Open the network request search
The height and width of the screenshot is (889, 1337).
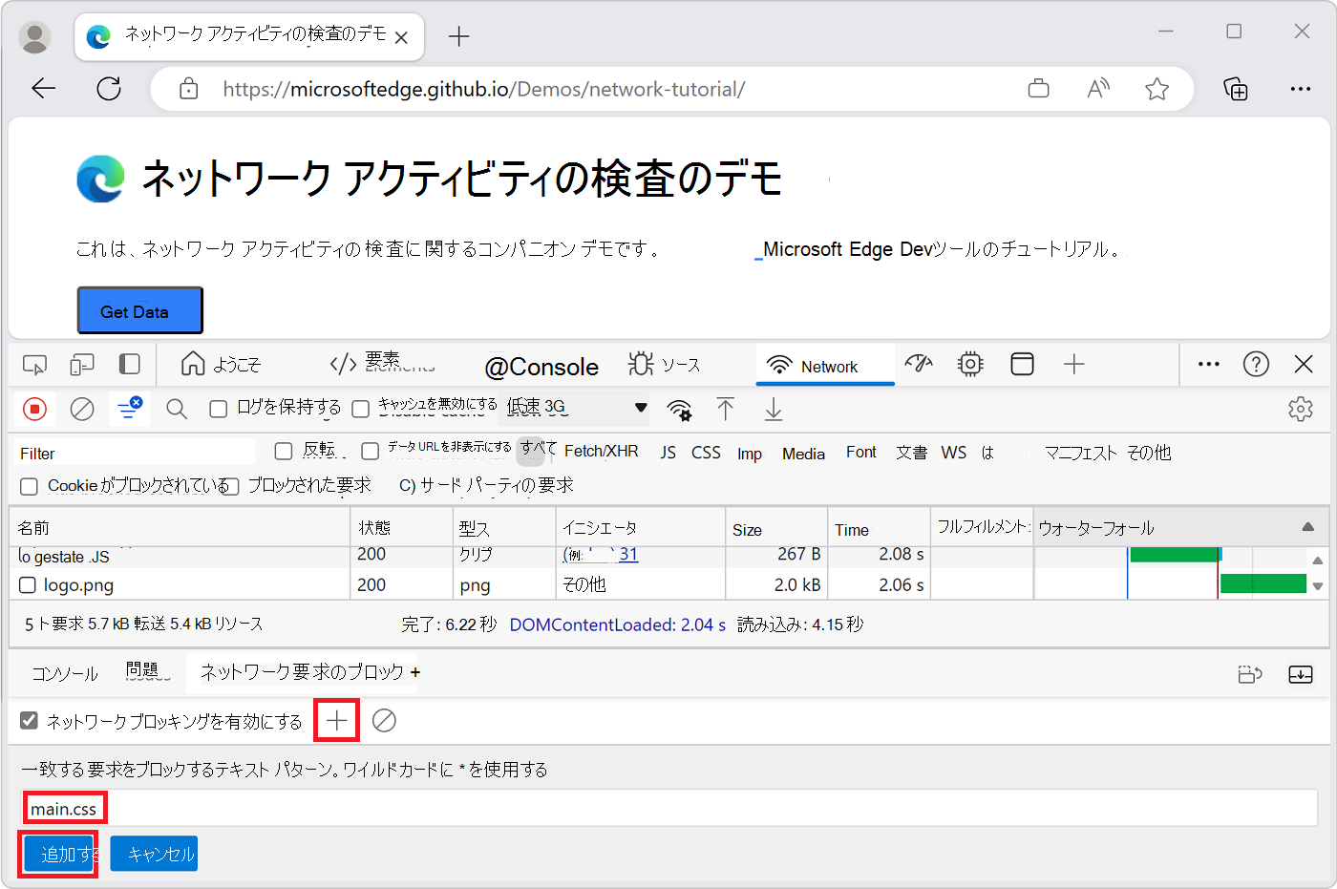coord(177,409)
